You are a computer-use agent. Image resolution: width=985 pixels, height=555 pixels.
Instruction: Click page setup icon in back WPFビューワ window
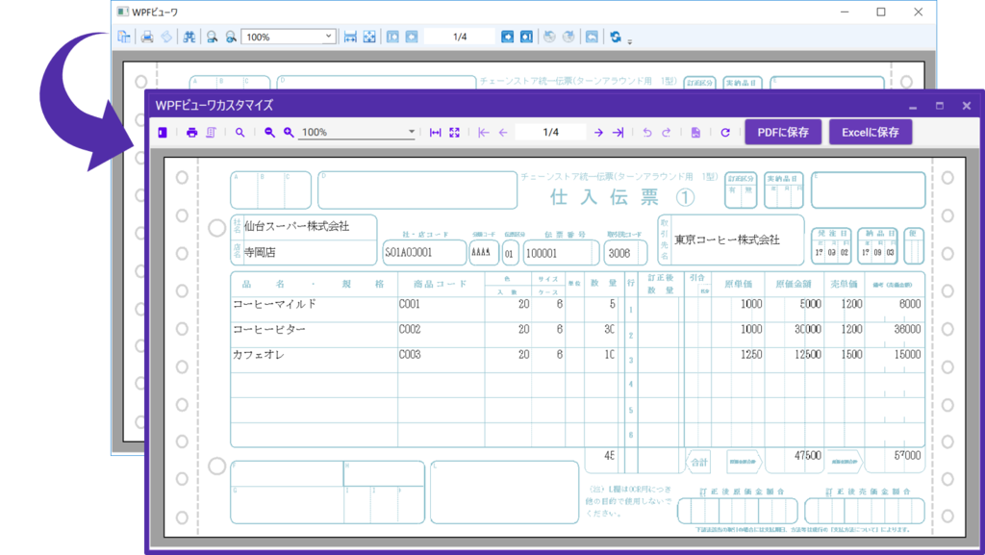click(166, 38)
